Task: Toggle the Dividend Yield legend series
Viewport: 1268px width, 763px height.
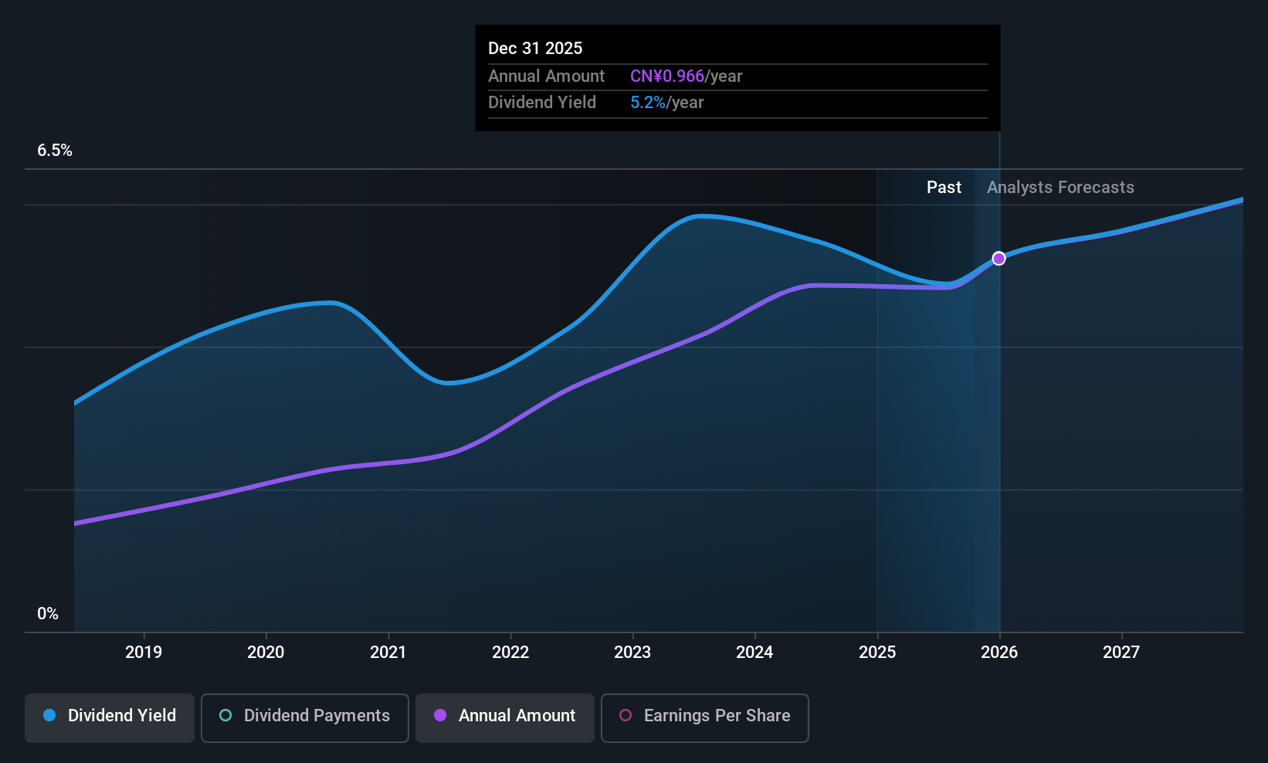Action: click(x=110, y=717)
